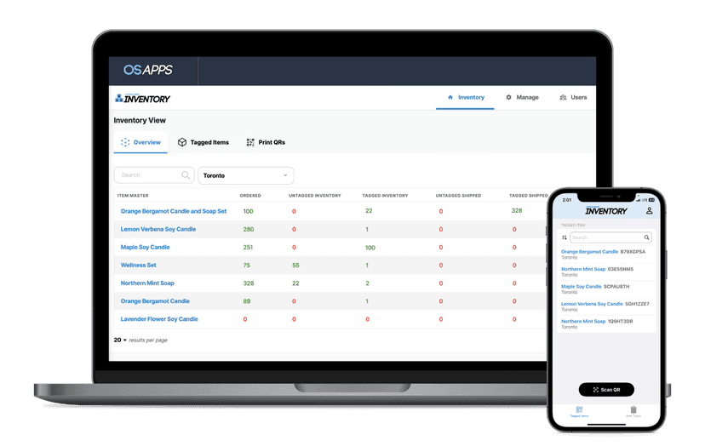
Task: Click the TAGGED INVENTORY column header
Action: [386, 196]
